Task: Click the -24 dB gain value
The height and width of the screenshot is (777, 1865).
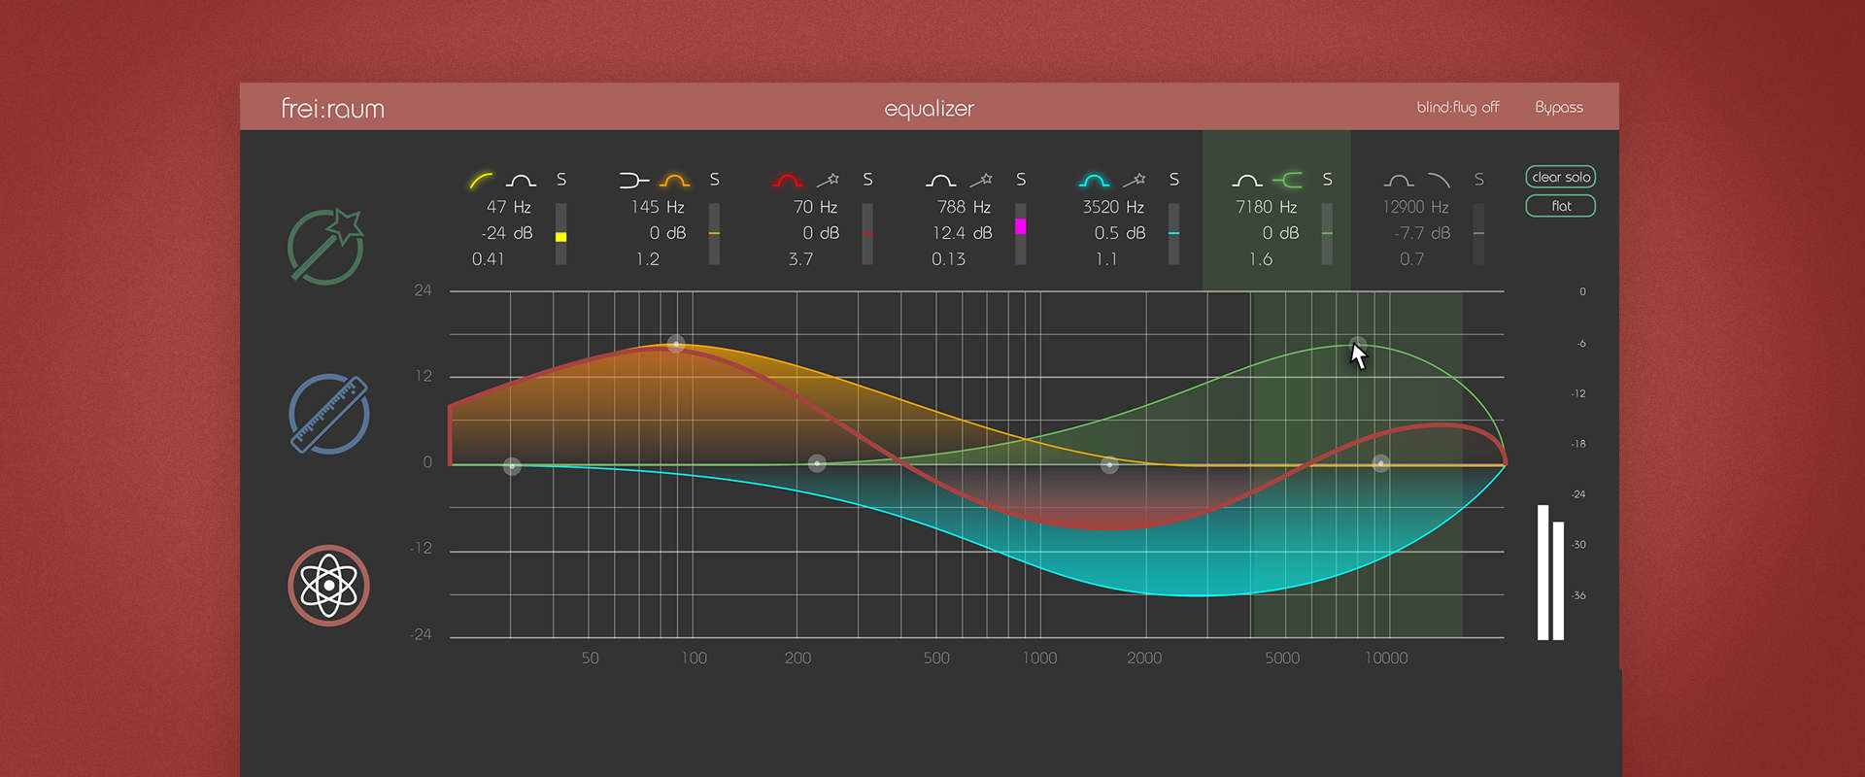Action: 506,233
